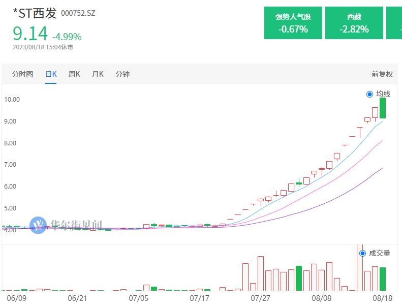Screen dimensions: 402x308
Task: Click the last green volume bar
Action: coord(383,279)
